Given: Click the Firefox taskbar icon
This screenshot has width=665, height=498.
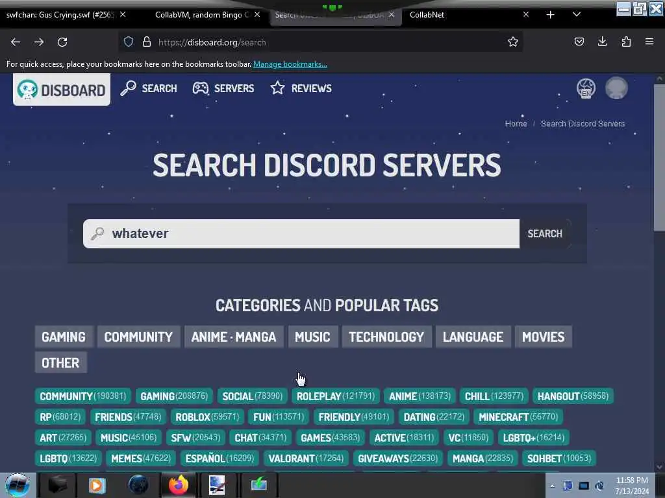Looking at the screenshot, I should (178, 485).
